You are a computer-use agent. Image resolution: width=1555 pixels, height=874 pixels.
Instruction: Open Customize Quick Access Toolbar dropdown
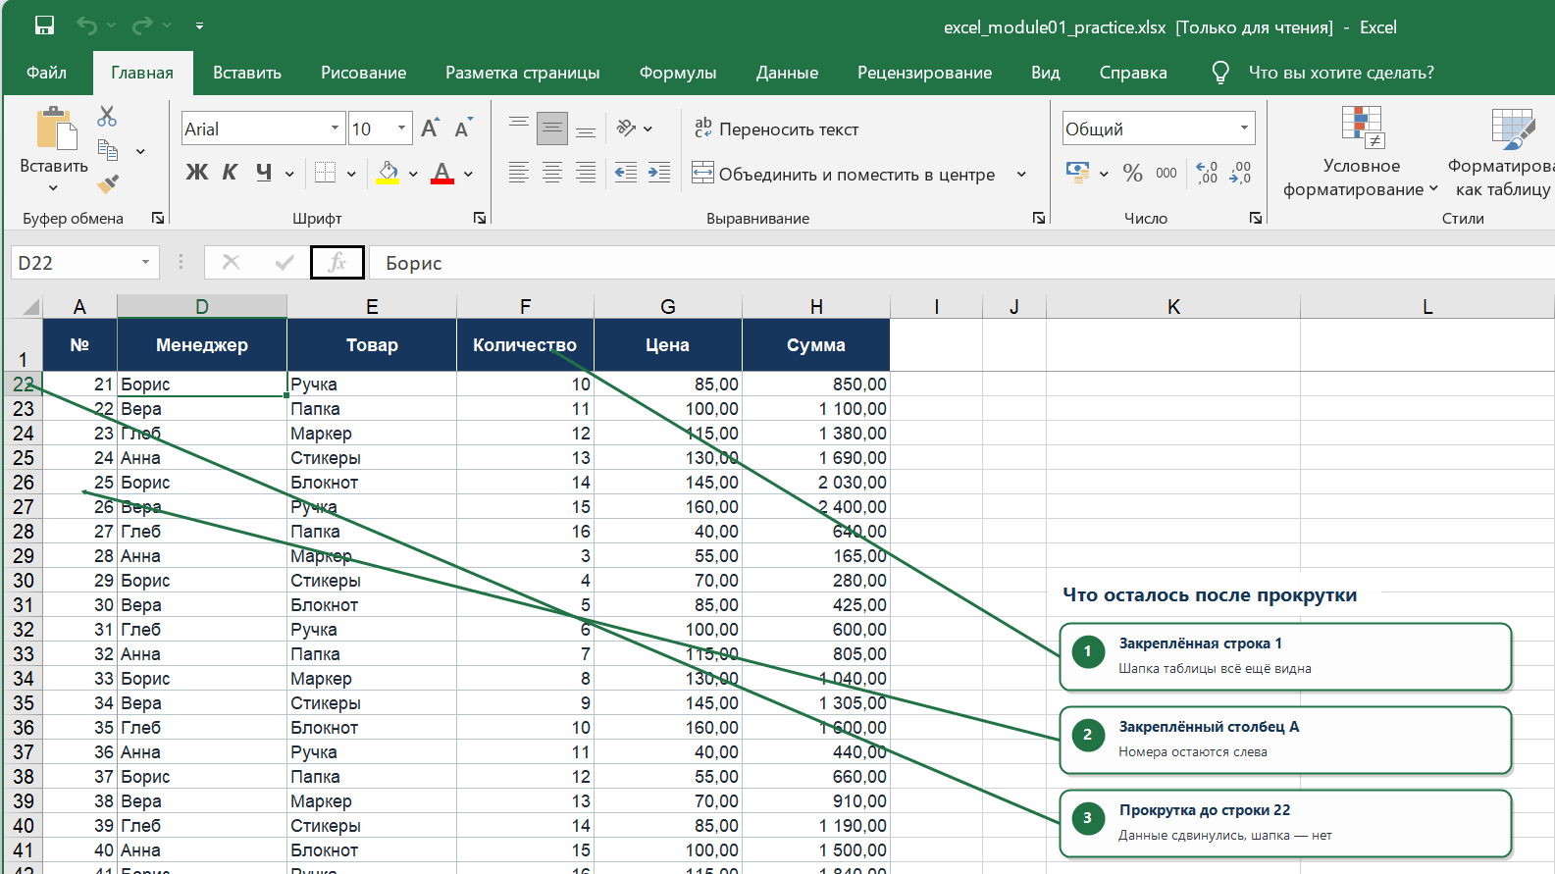pyautogui.click(x=199, y=26)
